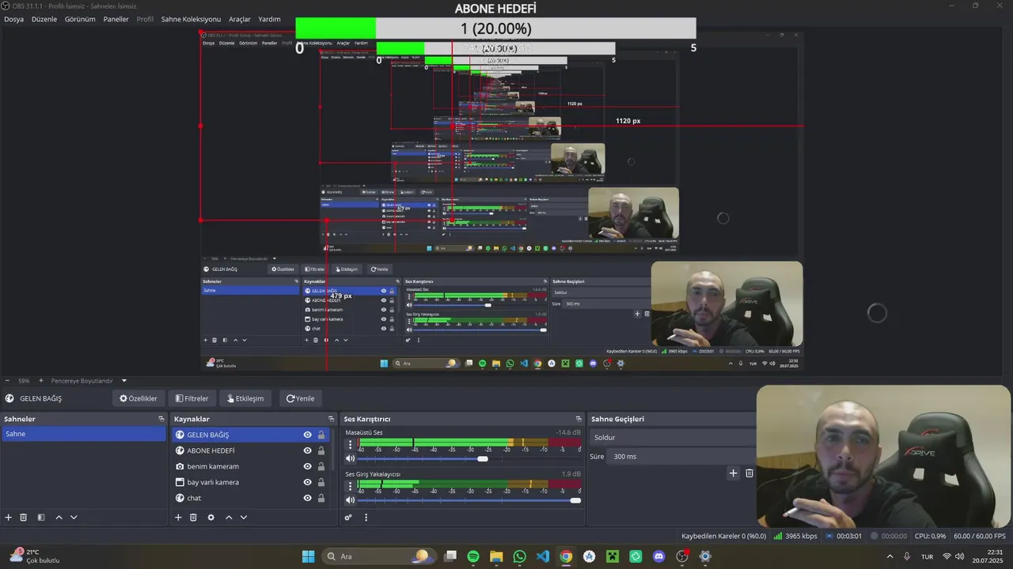
Task: Open the Araçlar menu
Action: click(240, 19)
